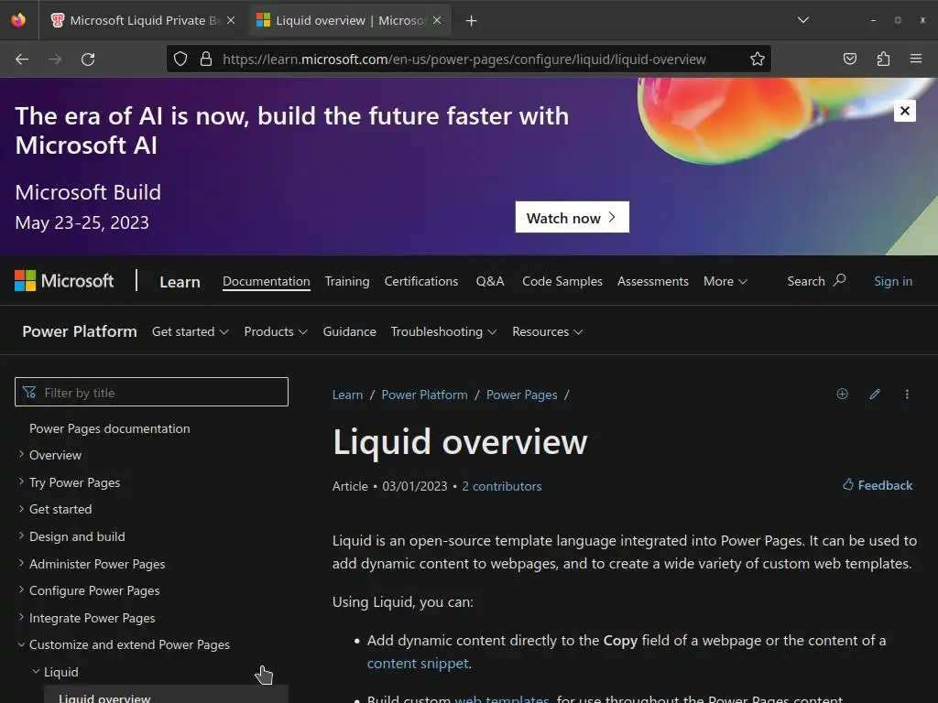Expand the More dropdown

(725, 281)
